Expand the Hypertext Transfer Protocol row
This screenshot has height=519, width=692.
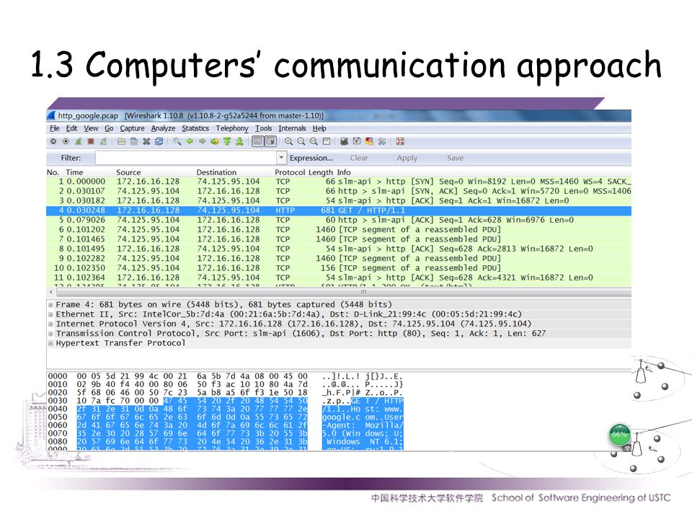click(x=50, y=343)
